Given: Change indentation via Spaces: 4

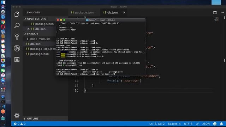Looking at the screenshot, I should point(174,124).
